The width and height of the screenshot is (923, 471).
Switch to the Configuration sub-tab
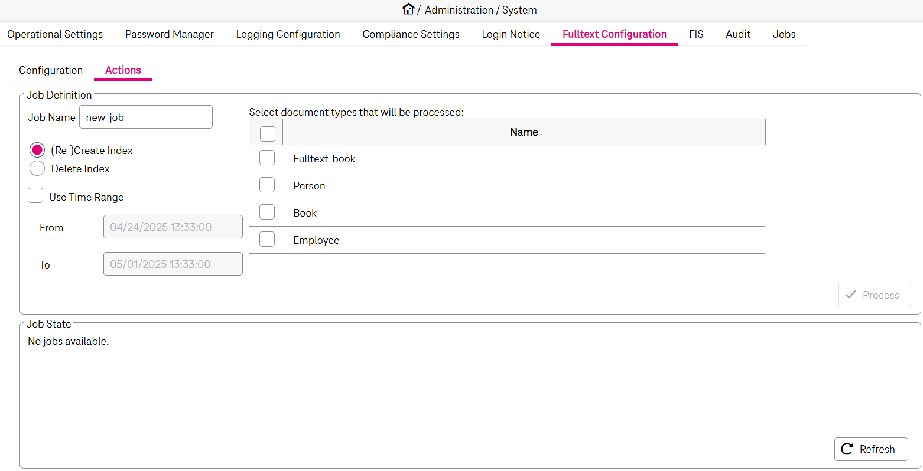click(x=51, y=70)
